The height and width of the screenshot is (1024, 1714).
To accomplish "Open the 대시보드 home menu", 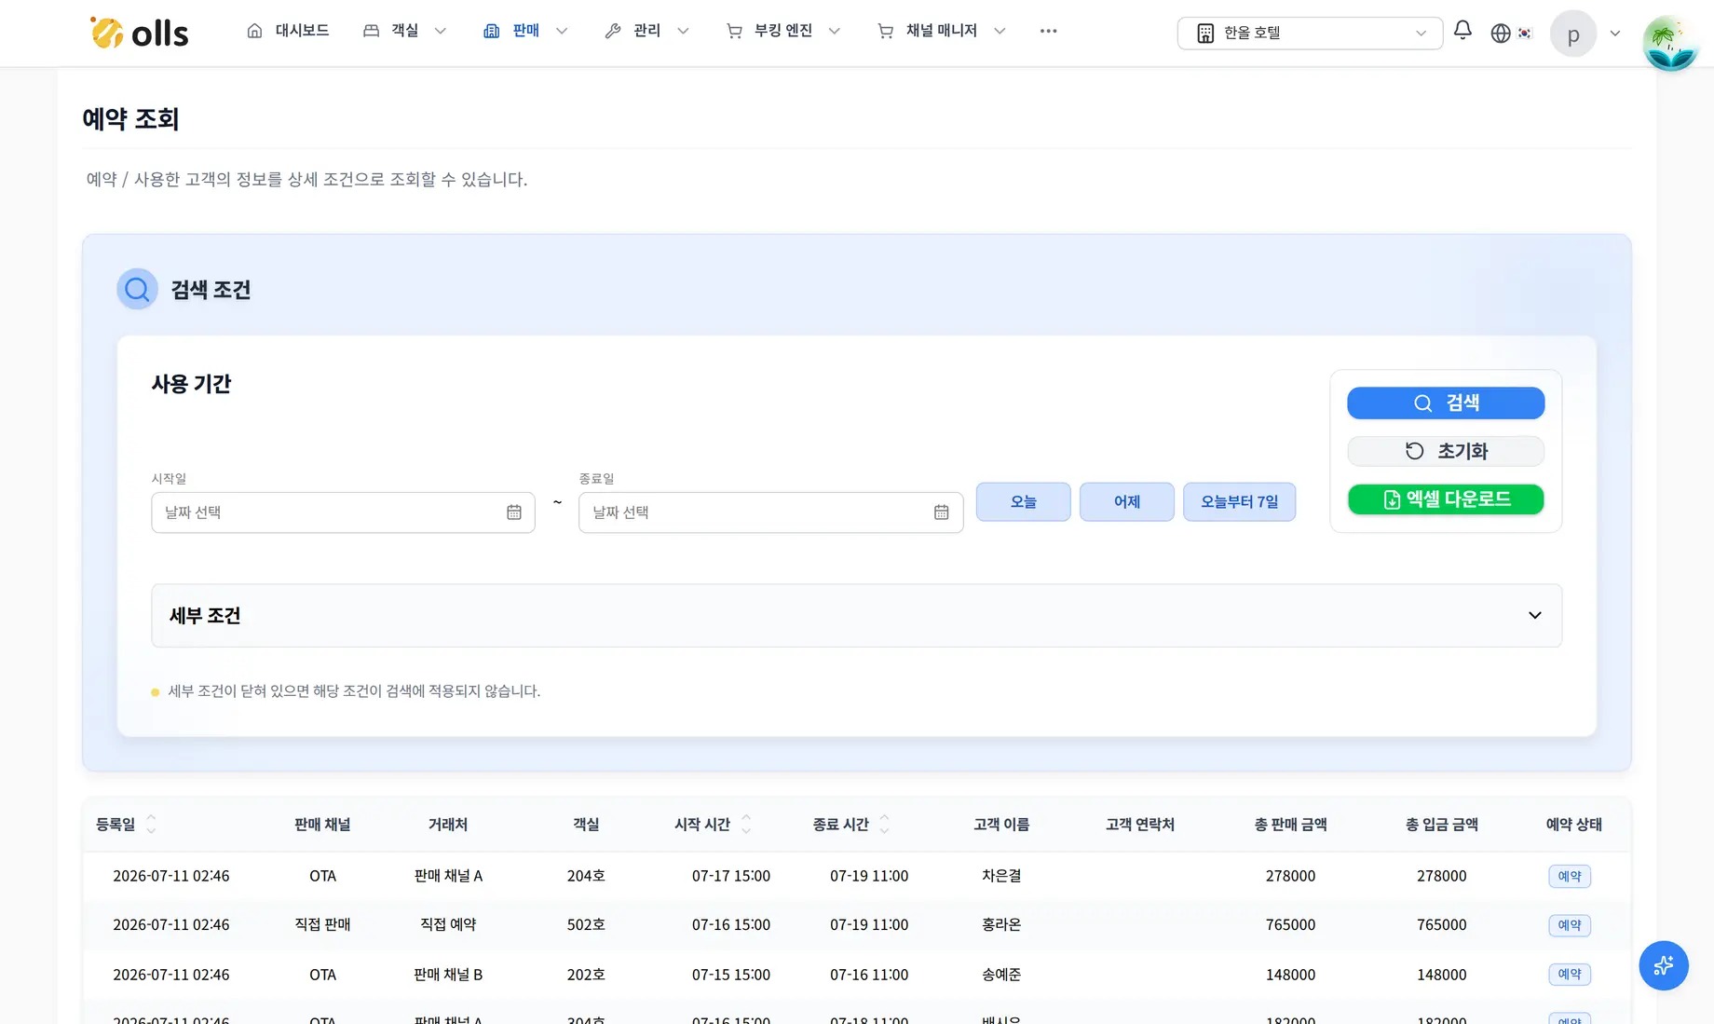I will (x=288, y=31).
